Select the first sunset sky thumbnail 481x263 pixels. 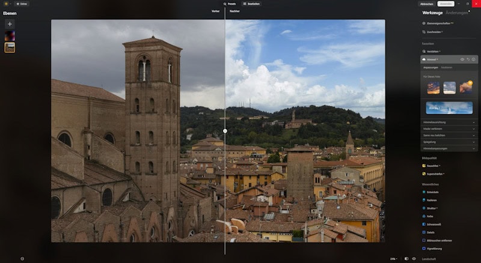(433, 88)
